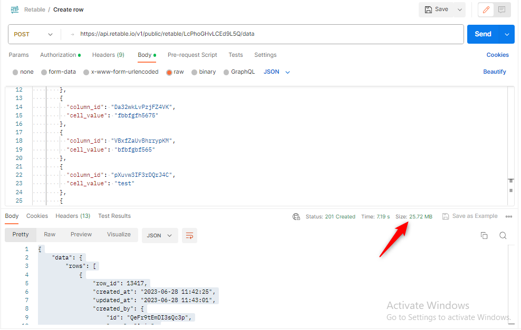The width and height of the screenshot is (521, 330).
Task: Open the Test Results tab
Action: pos(114,216)
